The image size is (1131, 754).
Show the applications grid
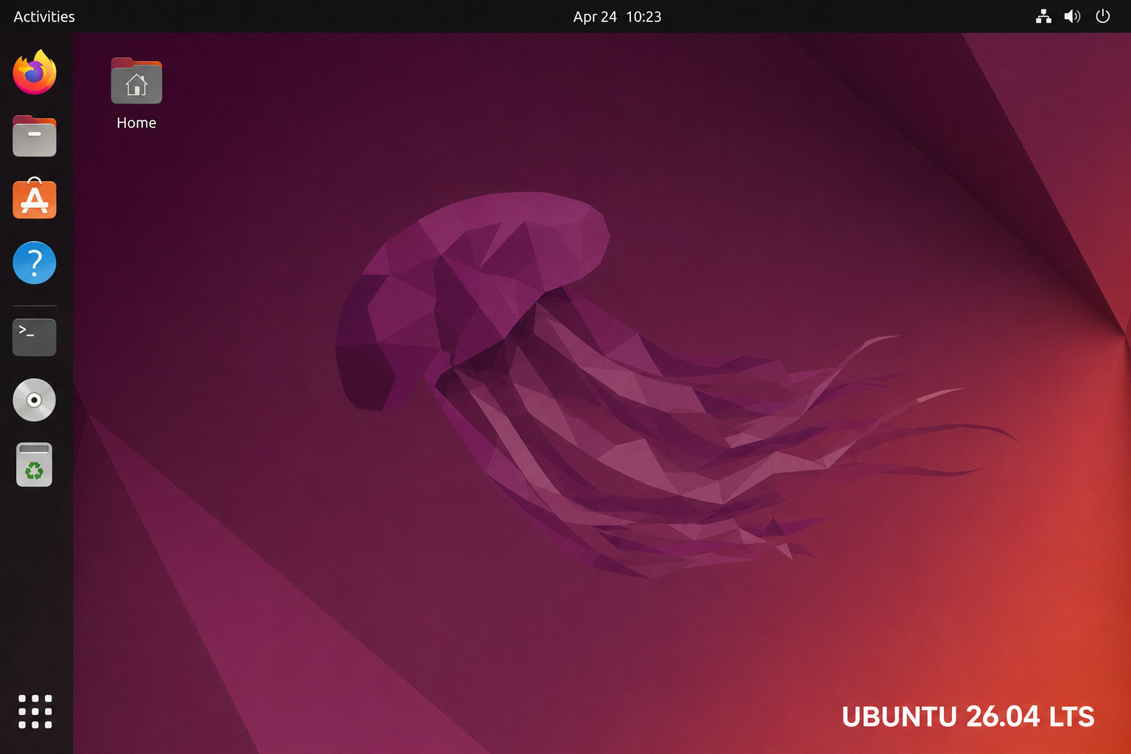35,711
